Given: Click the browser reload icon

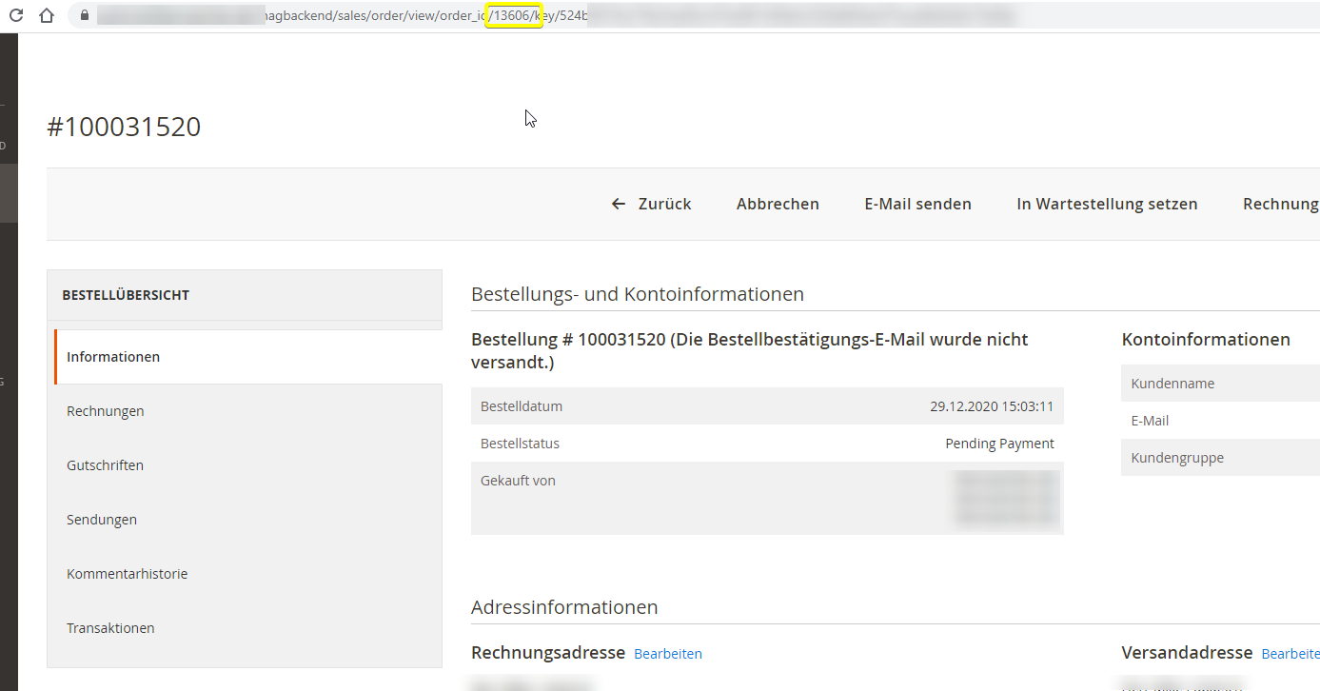Looking at the screenshot, I should tap(16, 15).
